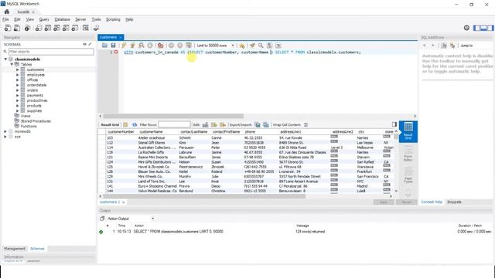Run the Explain query magnifier icon
Screen dimensions: 495x278
click(x=141, y=46)
